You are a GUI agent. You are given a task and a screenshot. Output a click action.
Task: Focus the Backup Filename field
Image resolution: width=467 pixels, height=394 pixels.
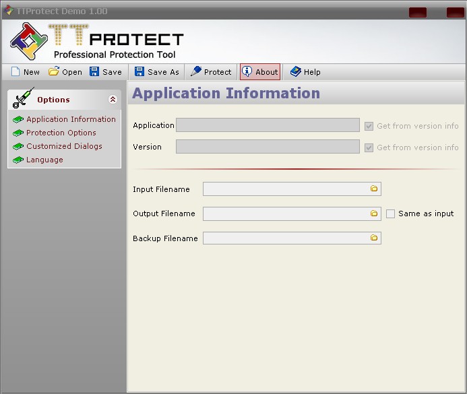click(x=292, y=238)
